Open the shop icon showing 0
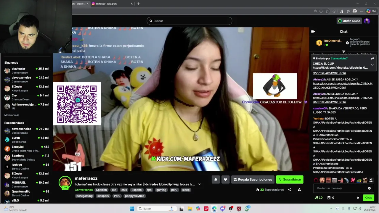Viewport: 379px width, 213px height. tap(330, 198)
